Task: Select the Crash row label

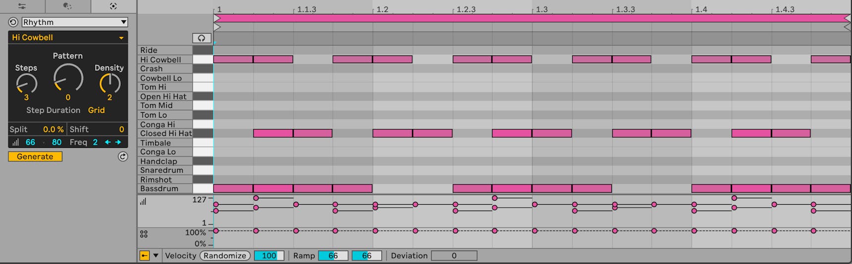Action: tap(165, 69)
